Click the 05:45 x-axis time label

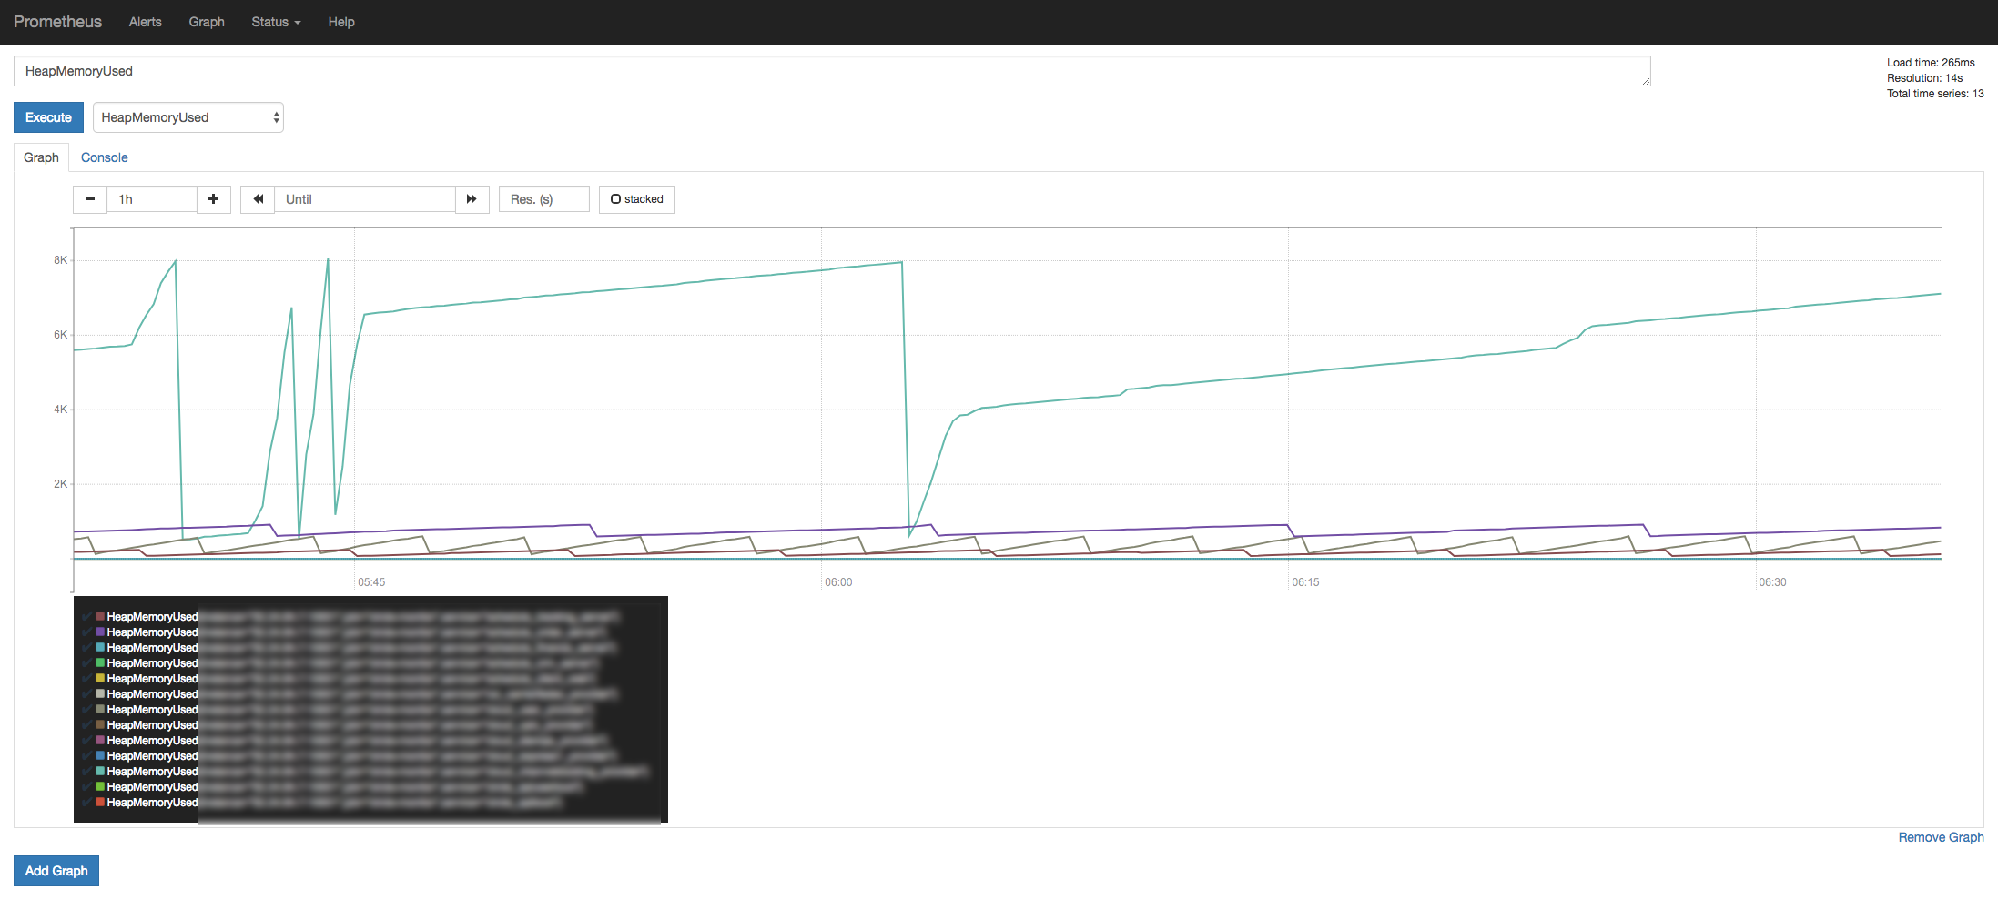(x=371, y=582)
